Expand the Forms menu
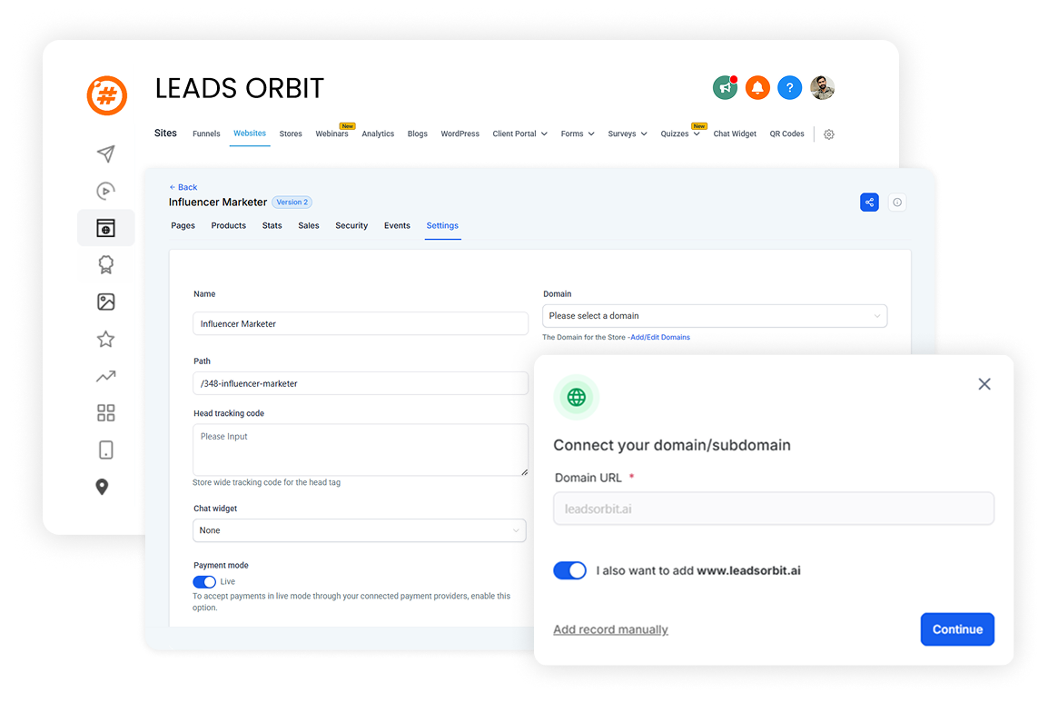This screenshot has width=1058, height=702. [x=578, y=133]
